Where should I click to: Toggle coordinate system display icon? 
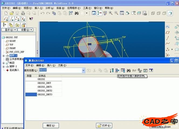click(x=23, y=19)
